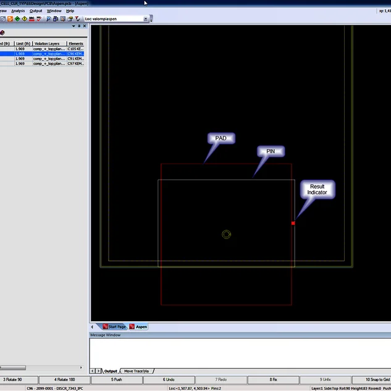Click the blue binoculars toolbar icon

tap(56, 19)
